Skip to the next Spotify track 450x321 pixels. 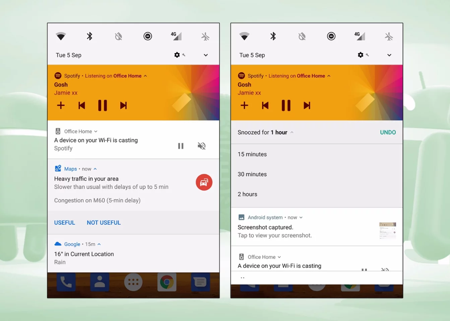123,105
